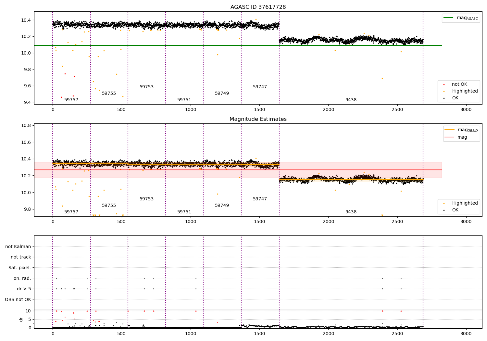The height and width of the screenshot is (341, 487).
Task: Select the orange mag OBSID legend line sample
Action: coord(449,130)
